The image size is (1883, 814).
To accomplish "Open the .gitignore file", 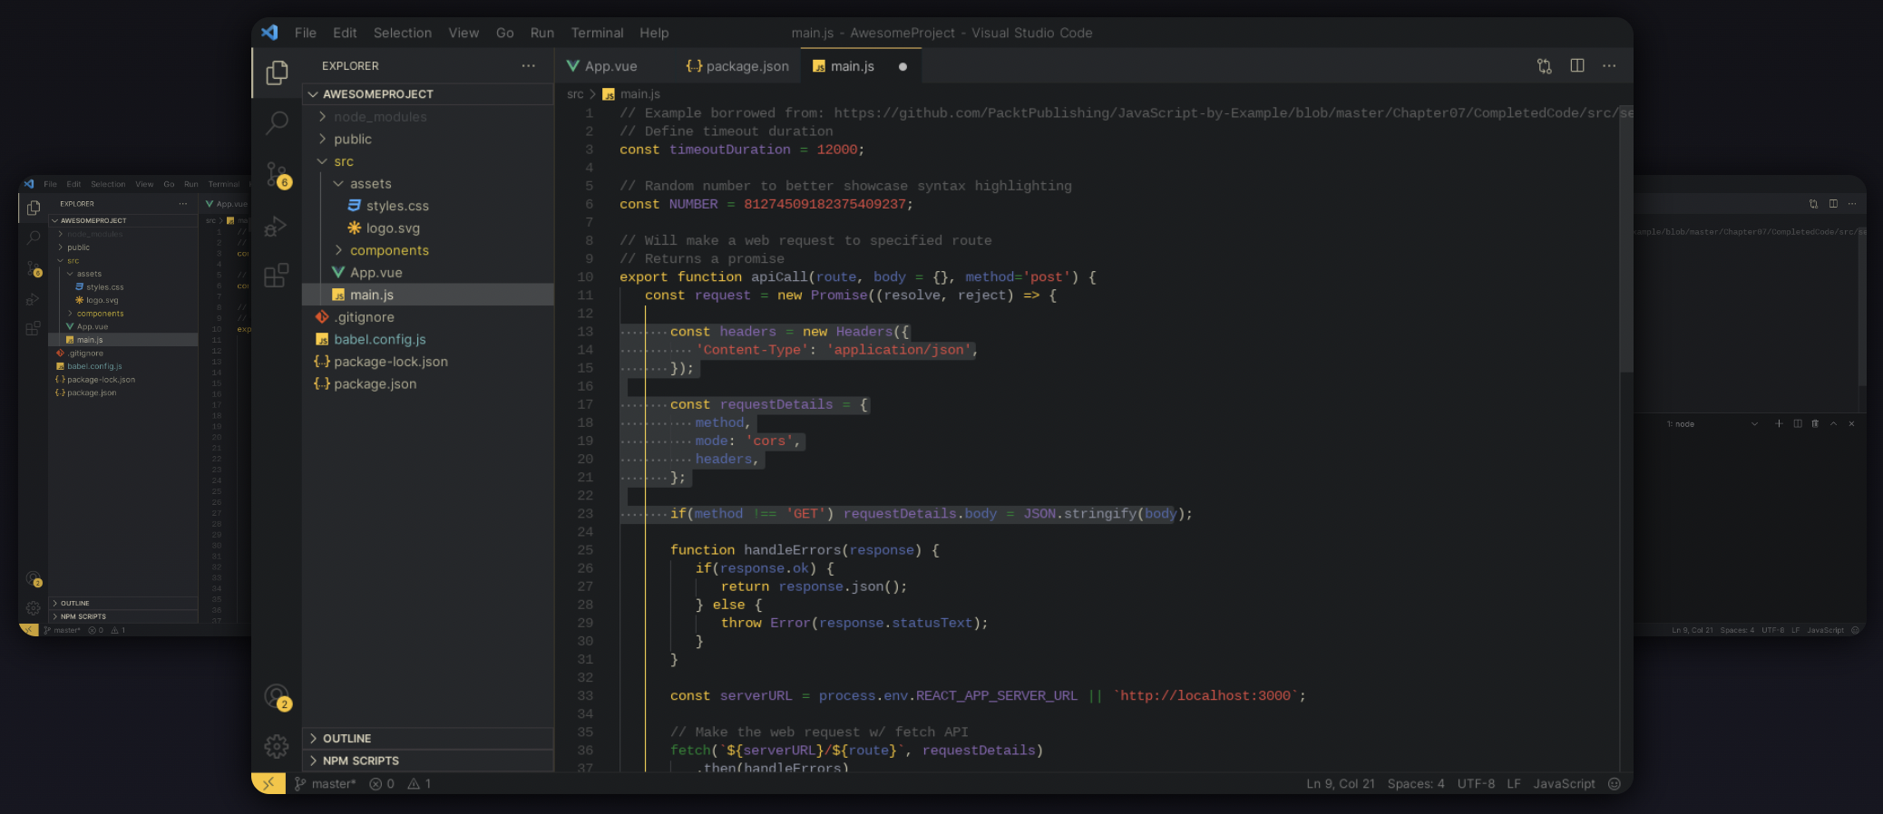I will (427, 317).
